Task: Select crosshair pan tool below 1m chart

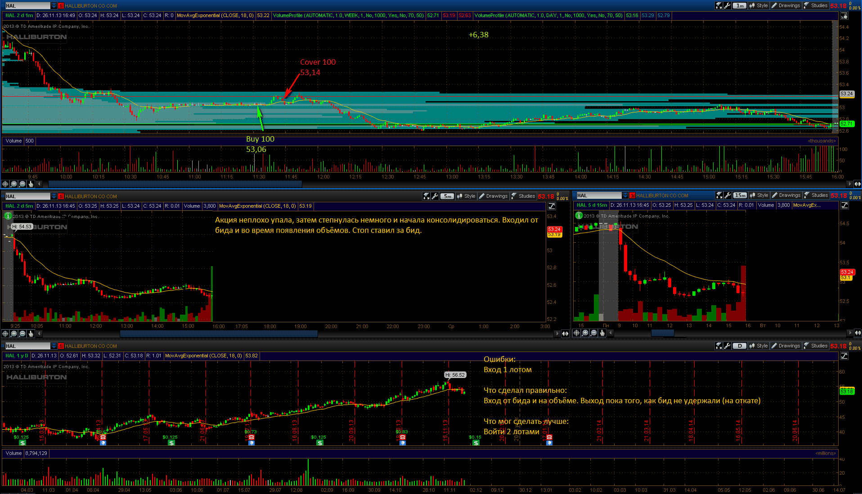Action: [5, 184]
